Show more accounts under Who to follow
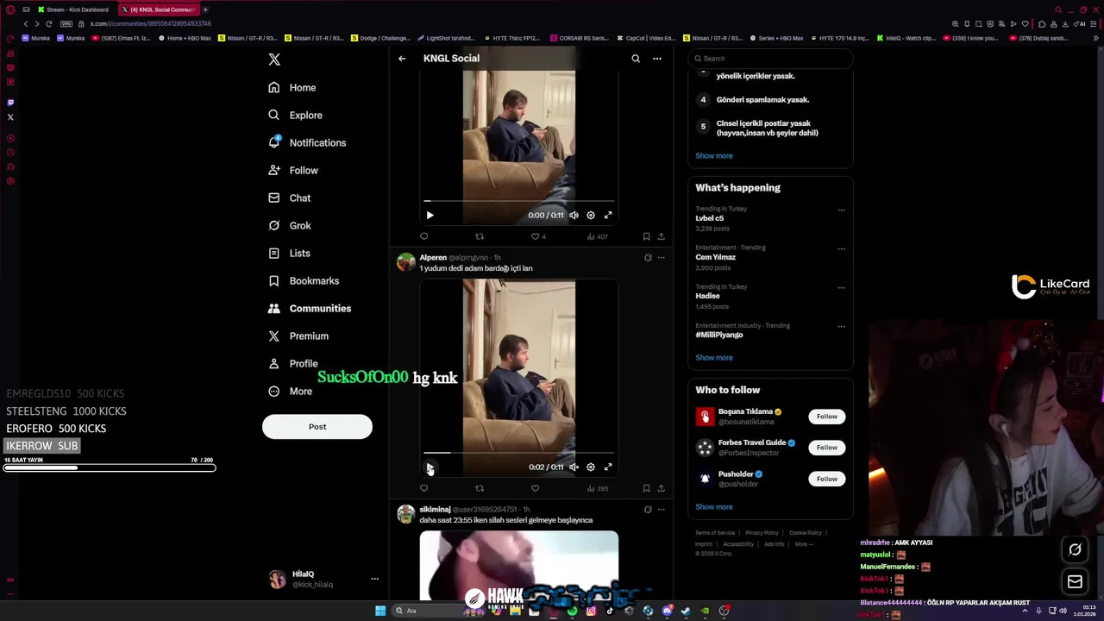This screenshot has height=621, width=1104. click(714, 507)
